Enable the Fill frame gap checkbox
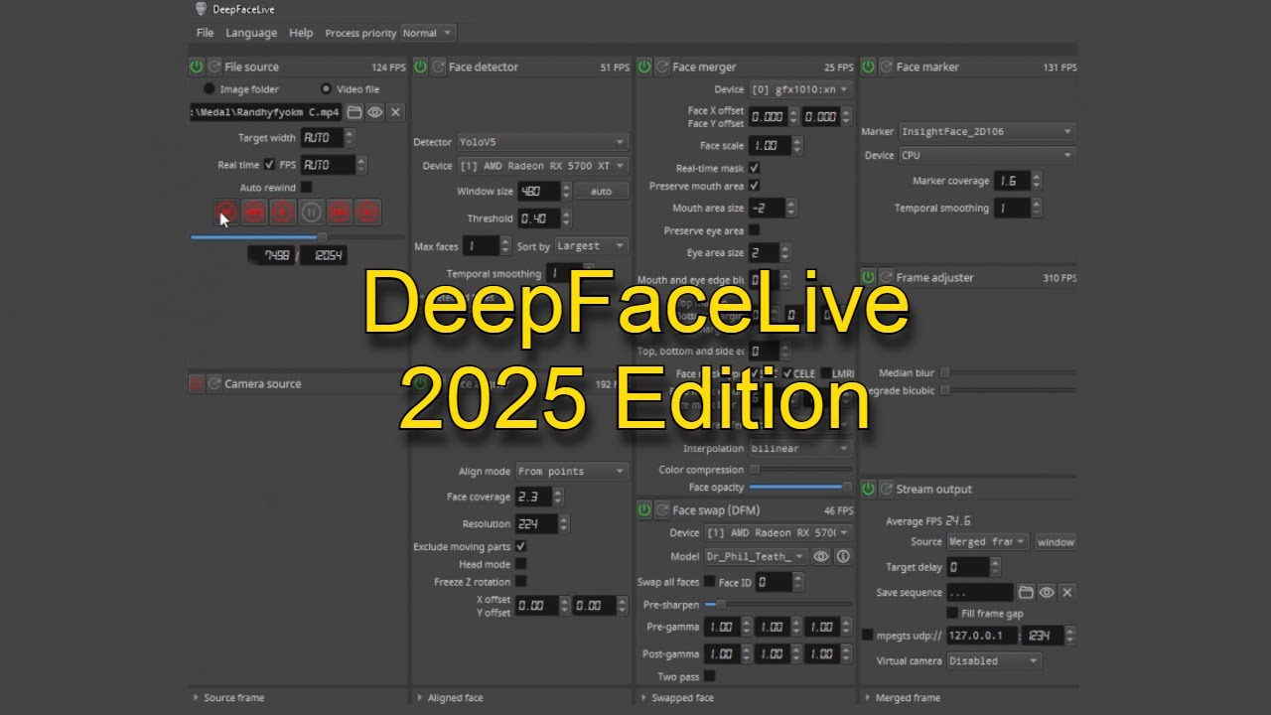The width and height of the screenshot is (1271, 715). 953,613
